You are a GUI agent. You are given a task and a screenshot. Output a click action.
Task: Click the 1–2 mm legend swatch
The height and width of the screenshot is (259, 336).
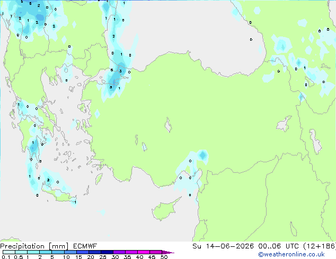[x=33, y=252]
